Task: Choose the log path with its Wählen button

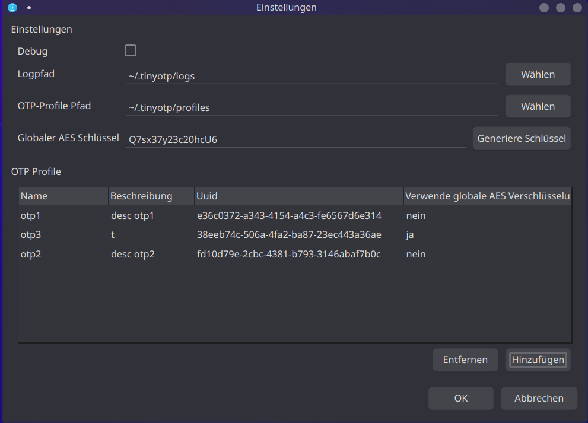Action: tap(538, 74)
